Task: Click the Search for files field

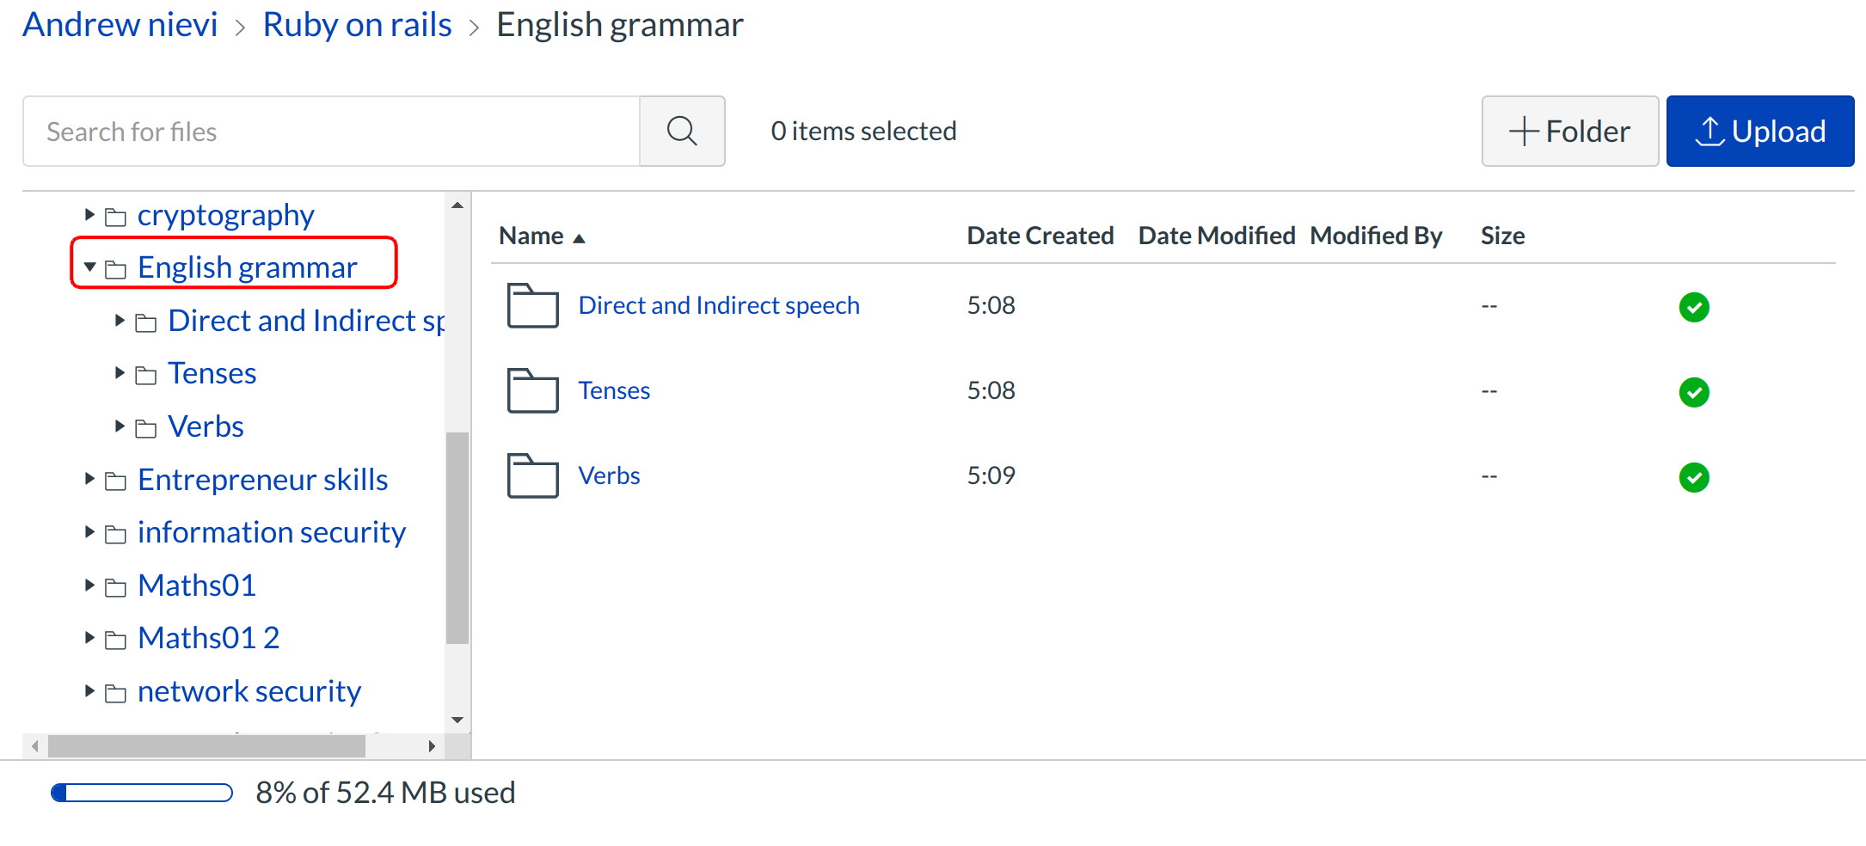Action: pyautogui.click(x=331, y=132)
